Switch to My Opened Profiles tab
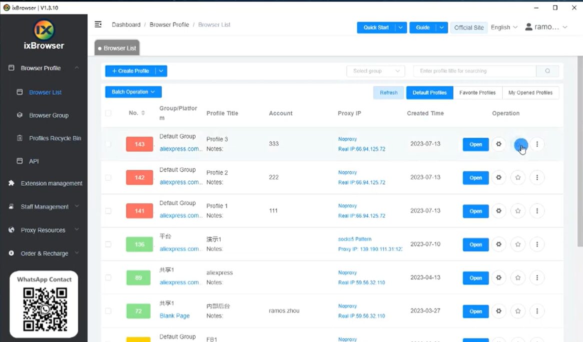 (530, 93)
